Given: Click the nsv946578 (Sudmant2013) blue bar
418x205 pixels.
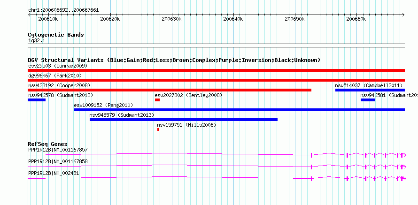Looking at the screenshot, I should point(37,100).
